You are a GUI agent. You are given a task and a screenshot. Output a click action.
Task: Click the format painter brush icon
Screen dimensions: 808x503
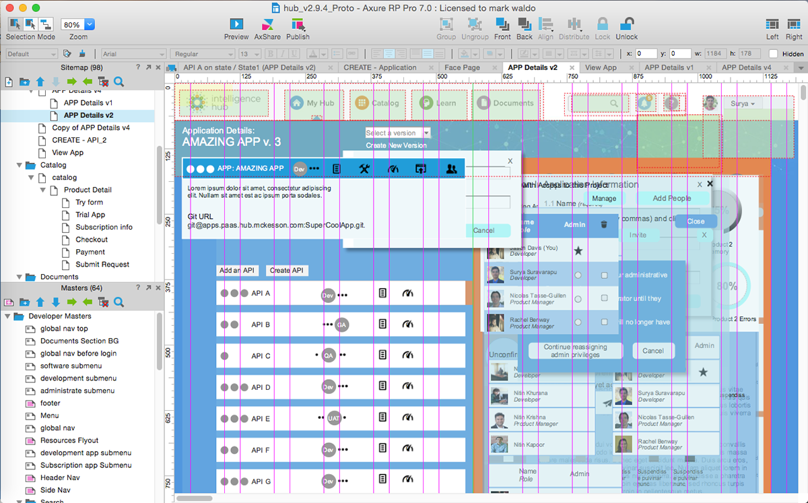click(x=82, y=54)
